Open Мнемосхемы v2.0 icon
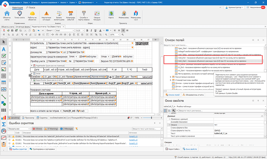 point(136,15)
